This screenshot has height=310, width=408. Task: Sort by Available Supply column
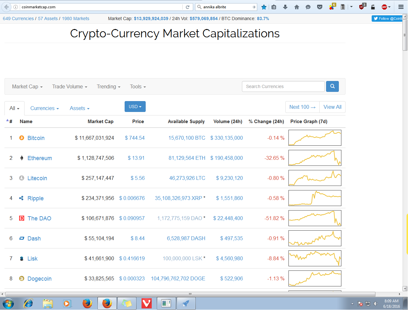coord(186,122)
